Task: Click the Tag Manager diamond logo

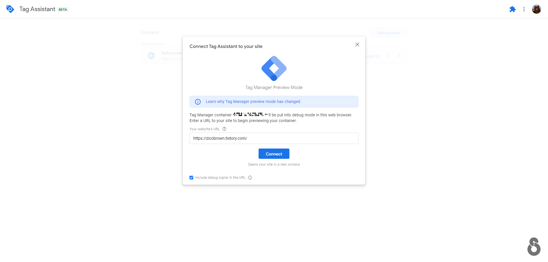Action: (x=274, y=68)
